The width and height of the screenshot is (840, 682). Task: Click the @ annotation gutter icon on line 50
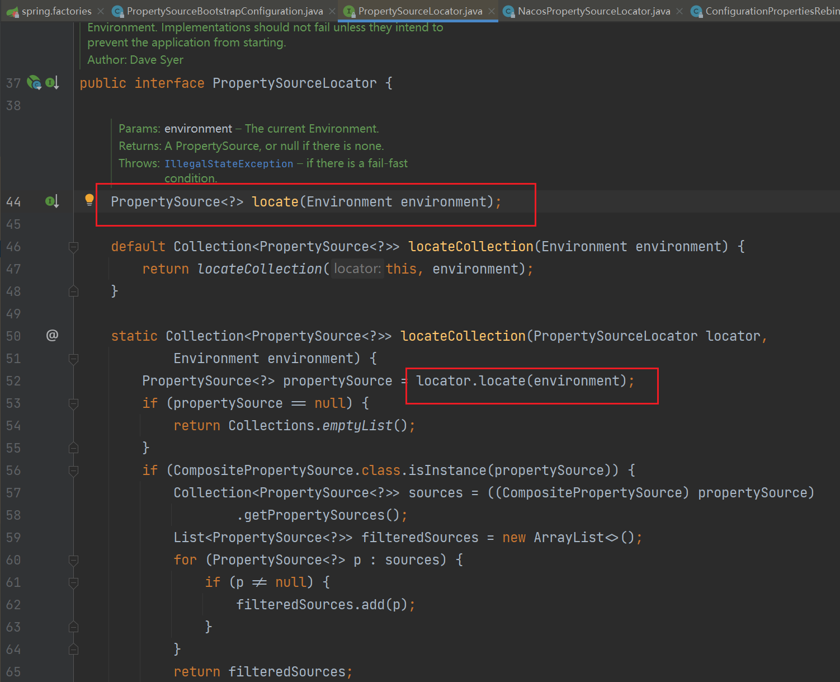[x=52, y=335]
